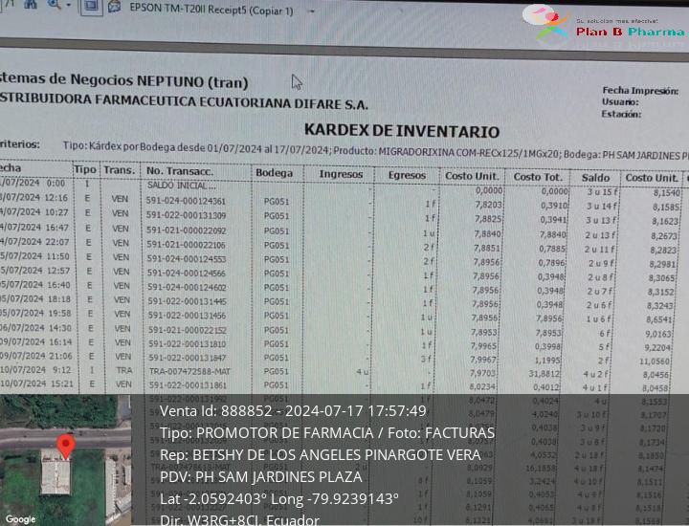The width and height of the screenshot is (689, 526).
Task: Open the zoom level dropdown arrow
Action: click(x=69, y=6)
